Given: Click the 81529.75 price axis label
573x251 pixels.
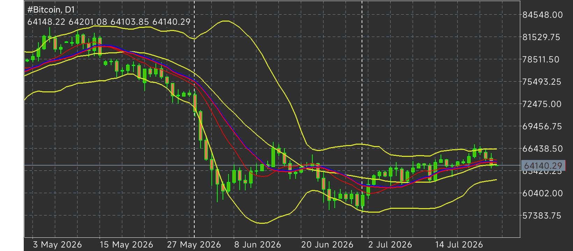Looking at the screenshot, I should click(541, 37).
